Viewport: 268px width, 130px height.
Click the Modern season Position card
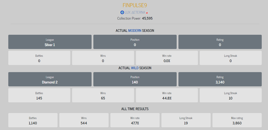point(135,42)
